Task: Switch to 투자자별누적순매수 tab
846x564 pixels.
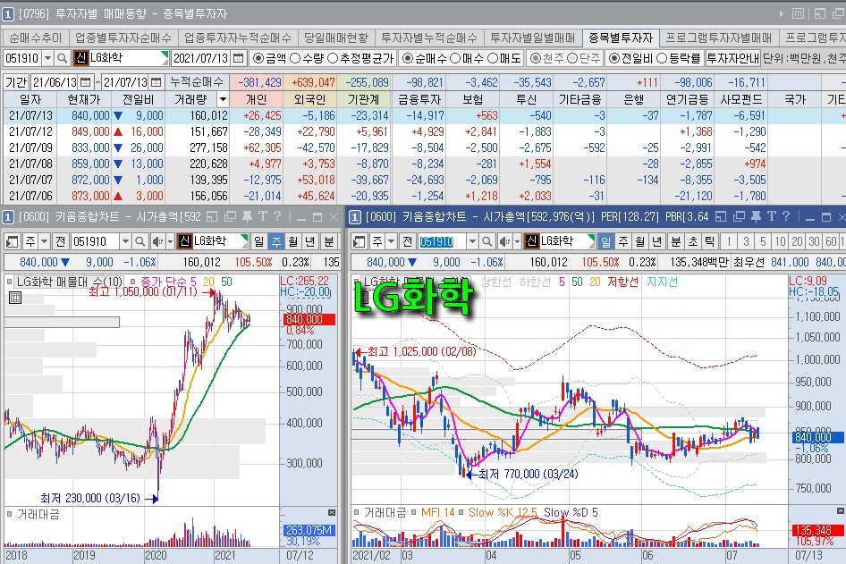Action: 429,38
